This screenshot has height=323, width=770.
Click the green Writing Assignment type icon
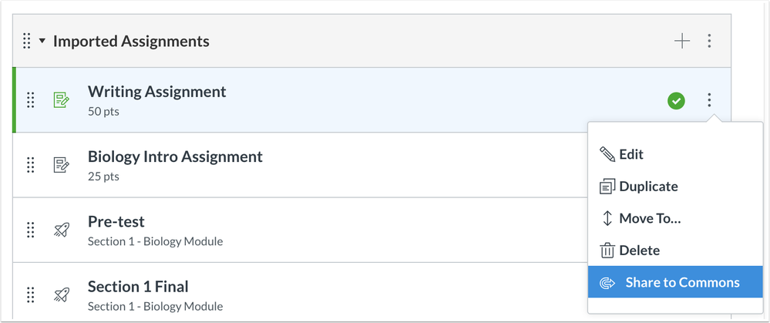click(60, 100)
